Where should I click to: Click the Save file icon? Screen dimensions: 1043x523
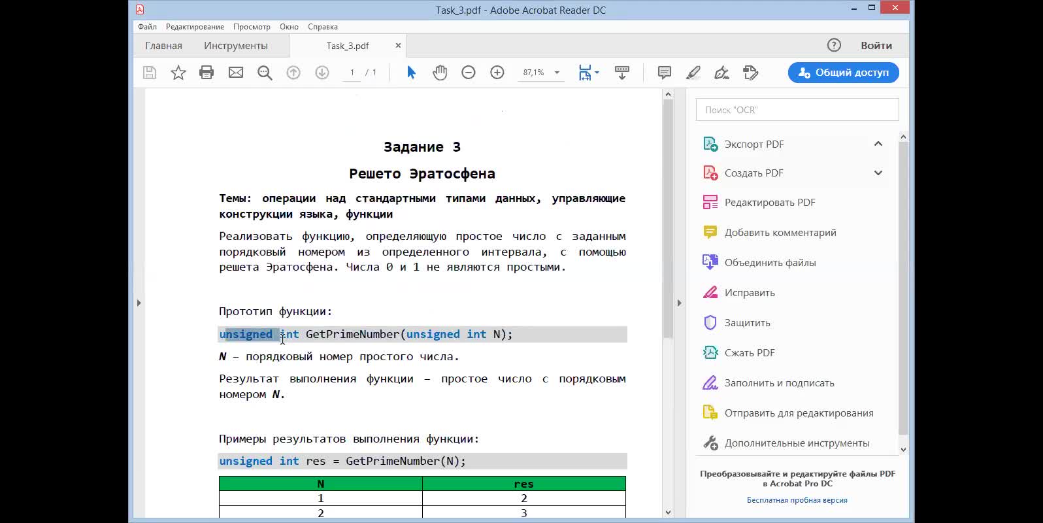click(150, 73)
